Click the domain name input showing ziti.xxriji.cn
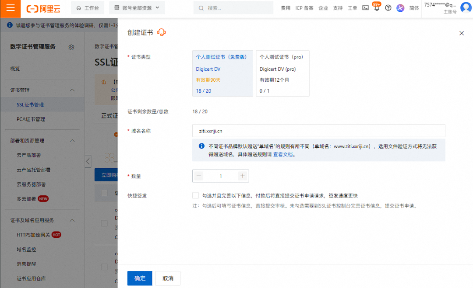 319,131
